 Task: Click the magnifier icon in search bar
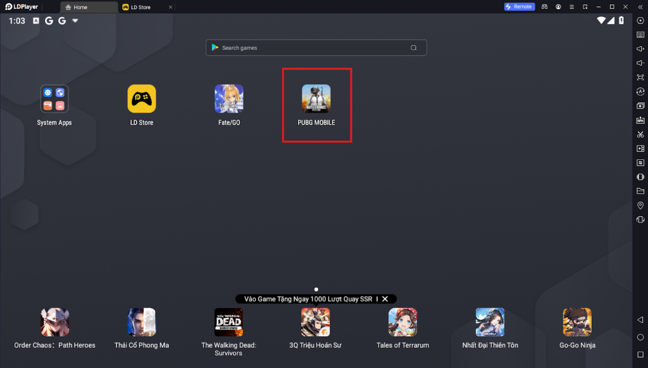pos(413,47)
